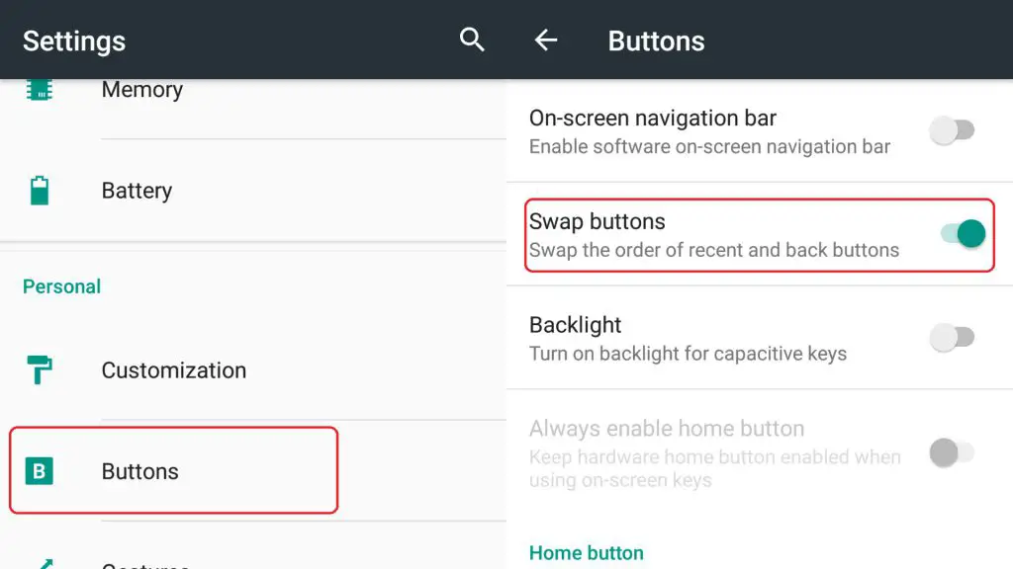
Task: Turn on the Backlight toggle
Action: 952,338
